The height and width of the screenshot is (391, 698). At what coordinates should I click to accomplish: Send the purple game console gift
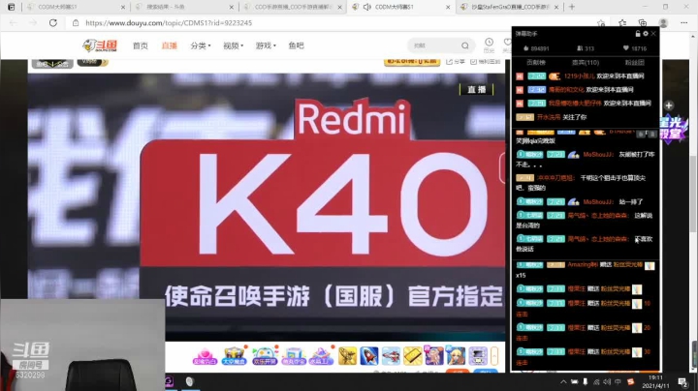click(x=478, y=356)
